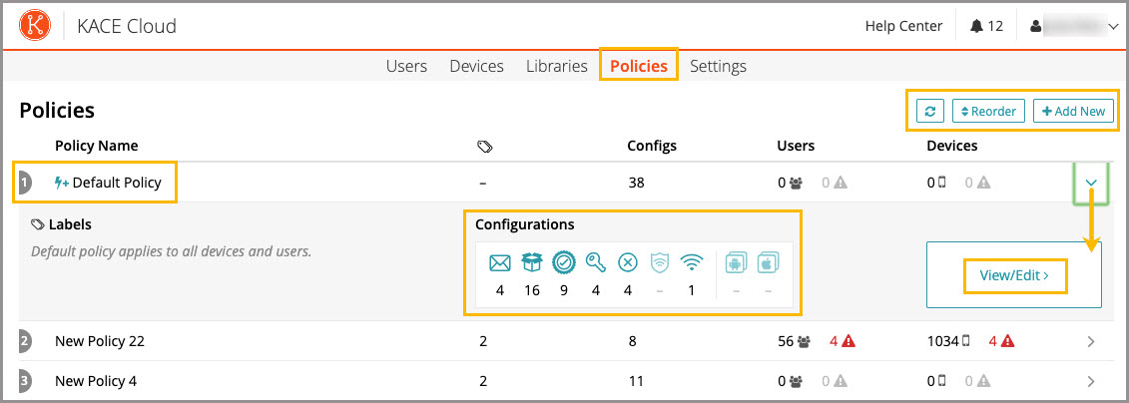Click the key configurations icon

pyautogui.click(x=596, y=263)
